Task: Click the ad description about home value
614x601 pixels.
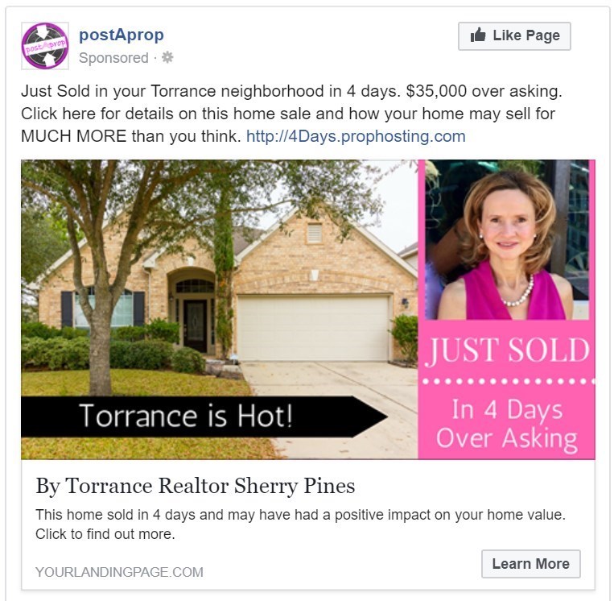Action: (300, 524)
